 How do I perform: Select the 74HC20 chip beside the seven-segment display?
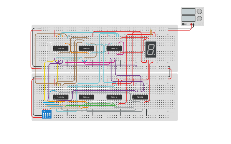pyautogui.click(x=114, y=48)
